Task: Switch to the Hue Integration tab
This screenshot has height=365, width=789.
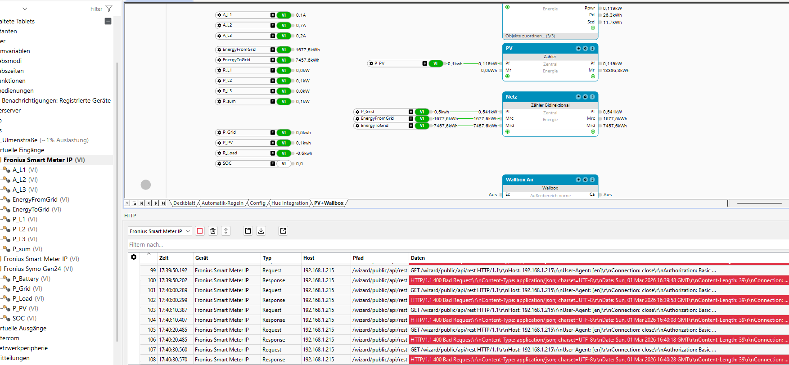Action: [289, 203]
